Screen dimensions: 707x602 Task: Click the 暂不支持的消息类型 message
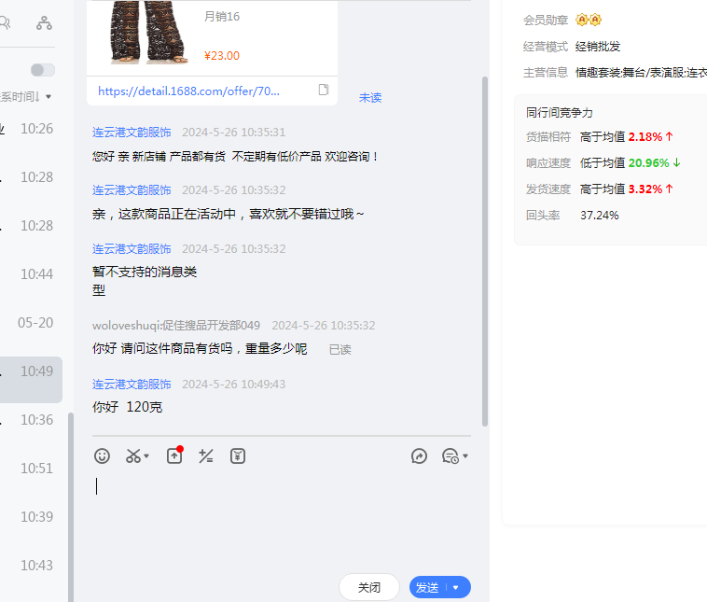coord(145,281)
